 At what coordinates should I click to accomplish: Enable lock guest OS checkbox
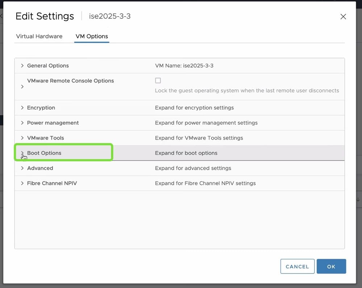coord(158,81)
